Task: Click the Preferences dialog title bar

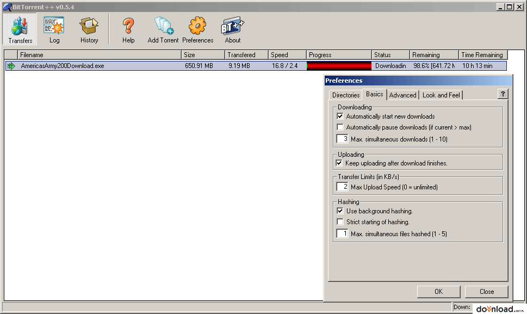Action: [x=418, y=81]
